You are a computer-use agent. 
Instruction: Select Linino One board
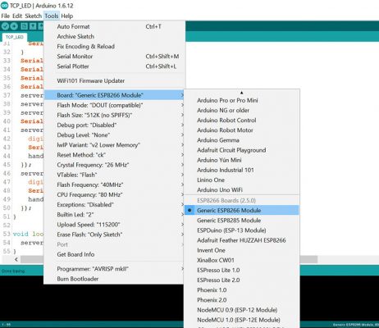click(242, 180)
